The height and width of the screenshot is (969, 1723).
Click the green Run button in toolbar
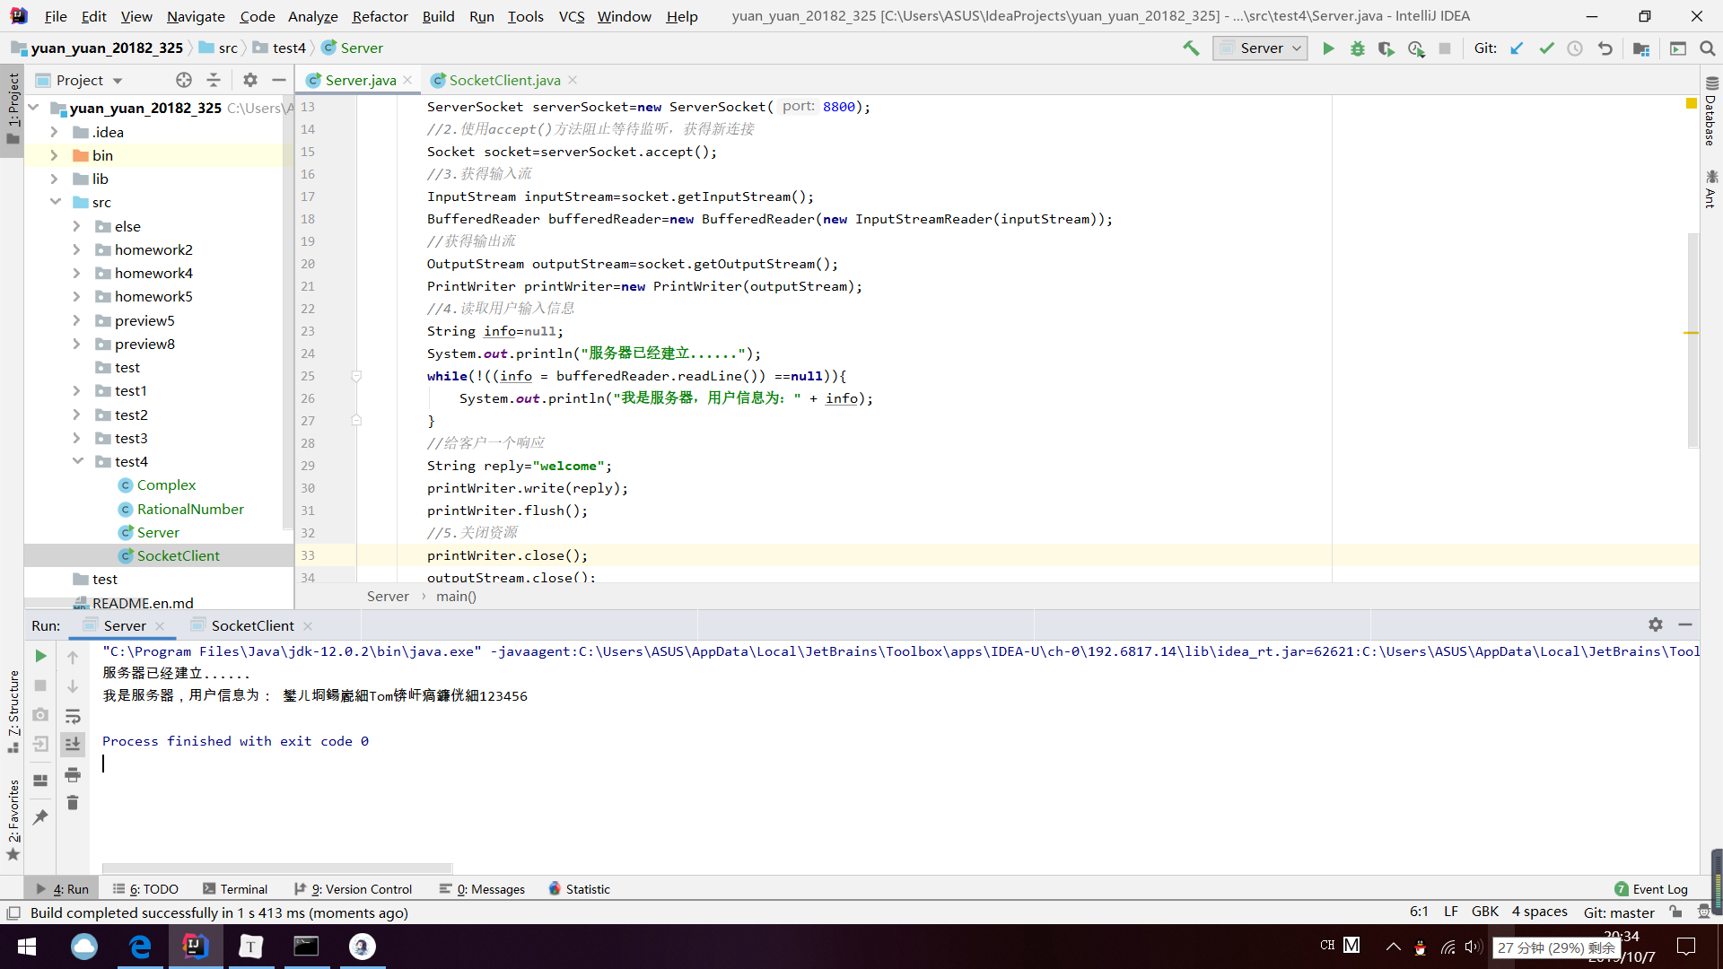click(1328, 48)
